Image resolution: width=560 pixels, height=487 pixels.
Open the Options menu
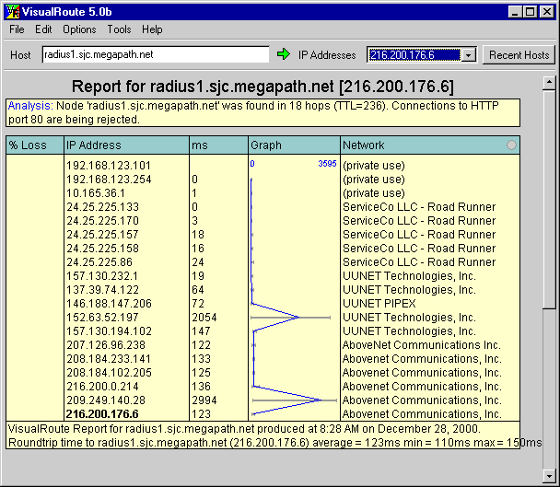(79, 29)
